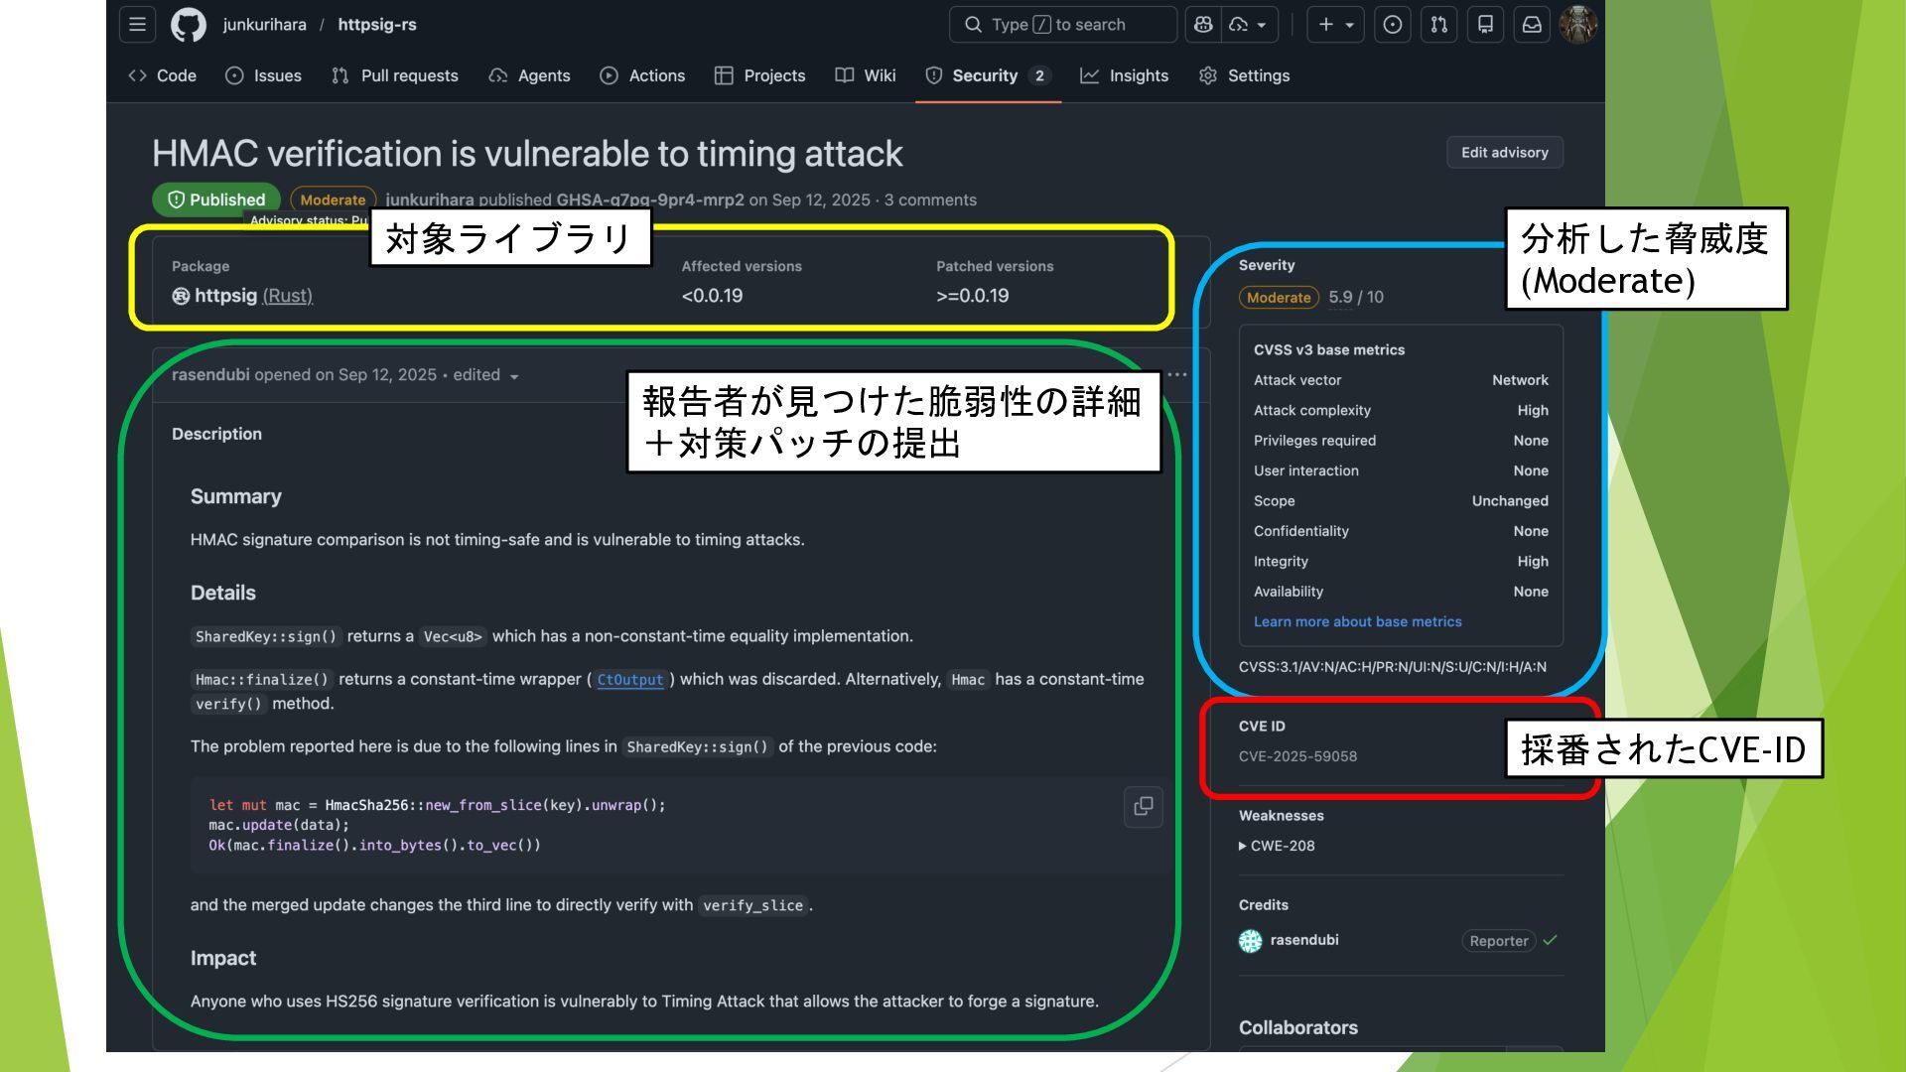Screen dimensions: 1906x1072
Task: Open the repositories icon in the header
Action: pos(1485,24)
